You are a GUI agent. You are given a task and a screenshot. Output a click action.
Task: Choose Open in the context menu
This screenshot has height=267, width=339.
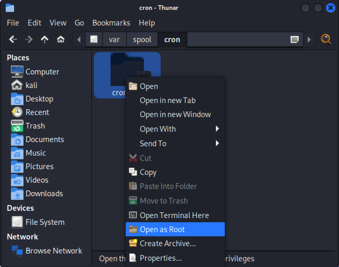[x=175, y=86]
